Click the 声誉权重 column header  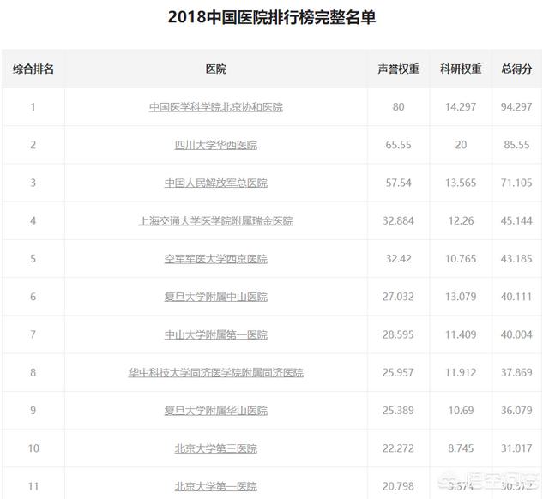pos(398,69)
